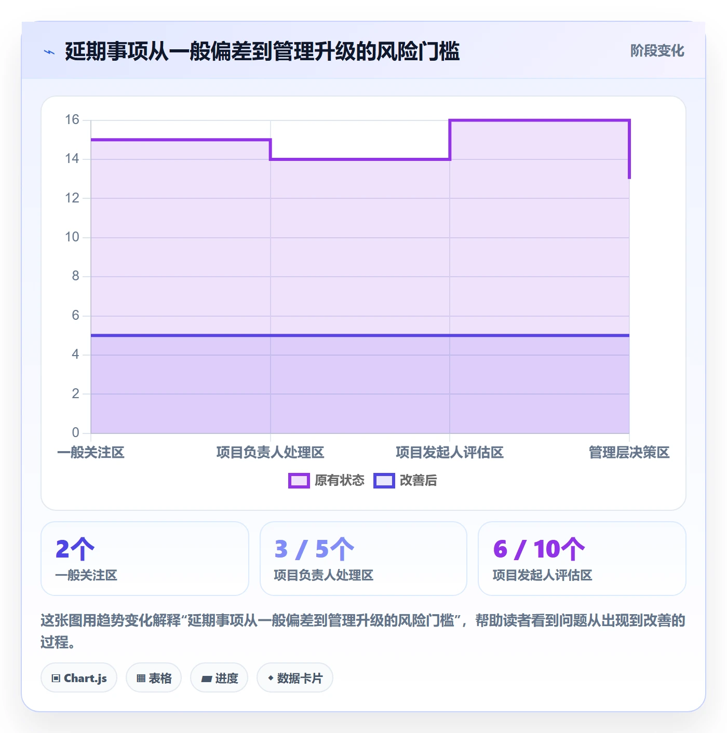Toggle the 改善后 legend swatch
This screenshot has height=733, width=727.
coord(384,481)
